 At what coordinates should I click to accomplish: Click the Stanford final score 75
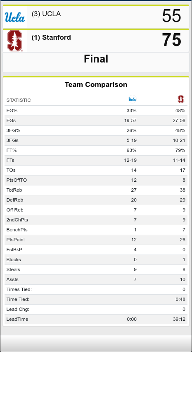coord(171,40)
